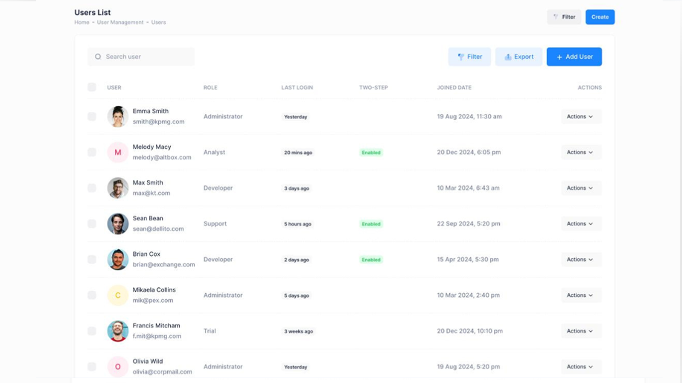682x383 pixels.
Task: Click Melody Macy's pink M avatar
Action: pos(118,152)
